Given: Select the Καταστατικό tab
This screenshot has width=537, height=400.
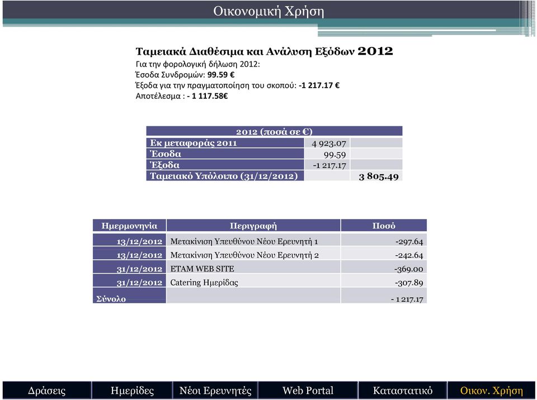Looking at the screenshot, I should click(x=402, y=391).
